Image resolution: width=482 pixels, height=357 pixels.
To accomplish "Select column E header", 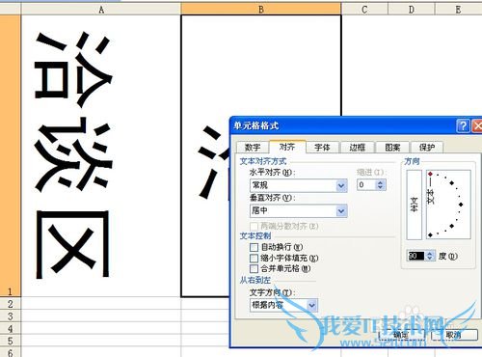I will [458, 10].
